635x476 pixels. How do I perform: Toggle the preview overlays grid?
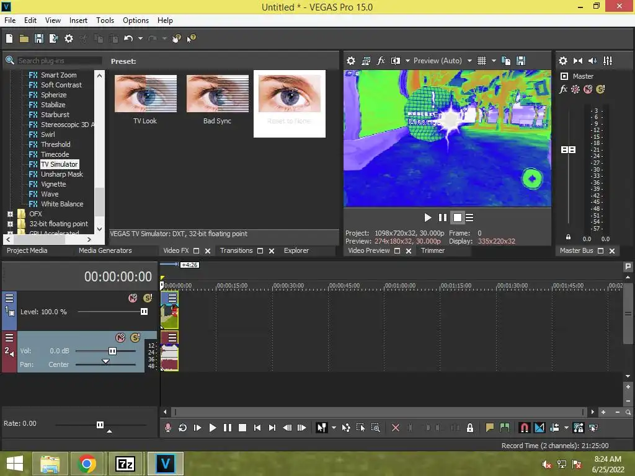[481, 61]
